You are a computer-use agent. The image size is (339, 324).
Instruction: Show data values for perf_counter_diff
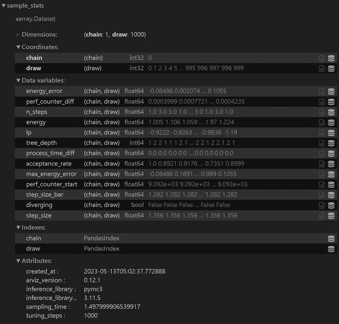pyautogui.click(x=331, y=102)
